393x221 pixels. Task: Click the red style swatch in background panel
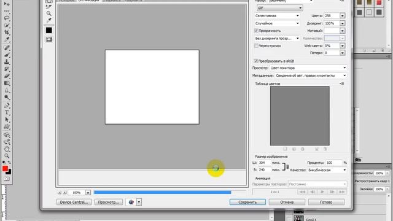379,2
